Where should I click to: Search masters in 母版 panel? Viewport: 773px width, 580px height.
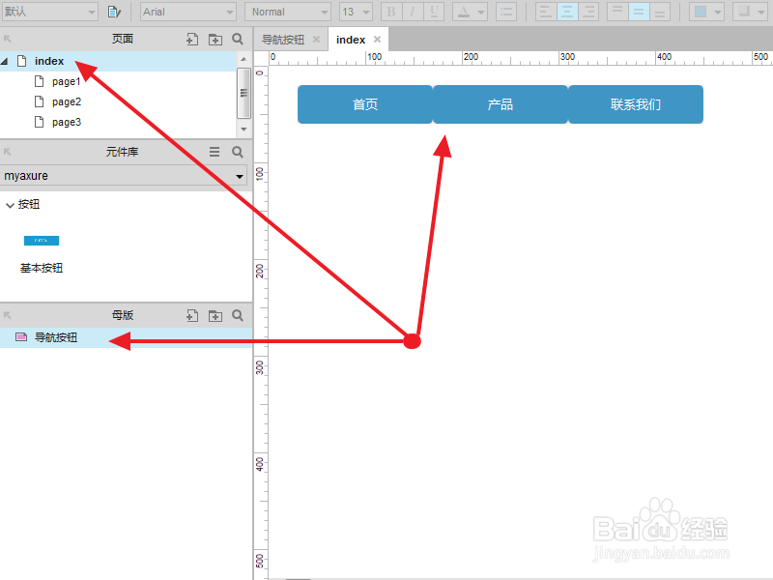238,316
